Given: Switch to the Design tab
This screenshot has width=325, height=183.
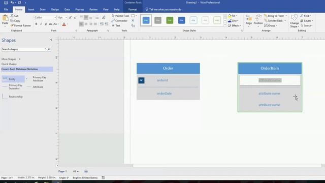Looking at the screenshot, I should [x=55, y=10].
